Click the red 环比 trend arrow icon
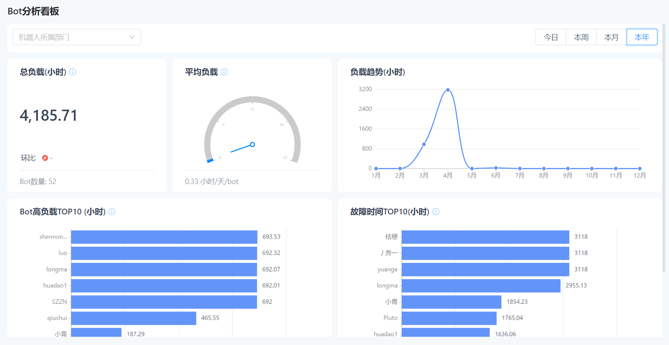 [x=45, y=158]
